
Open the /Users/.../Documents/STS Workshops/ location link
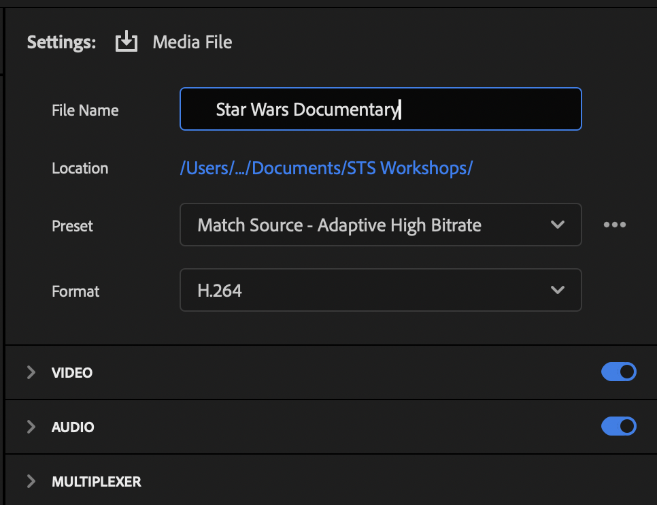(x=326, y=168)
